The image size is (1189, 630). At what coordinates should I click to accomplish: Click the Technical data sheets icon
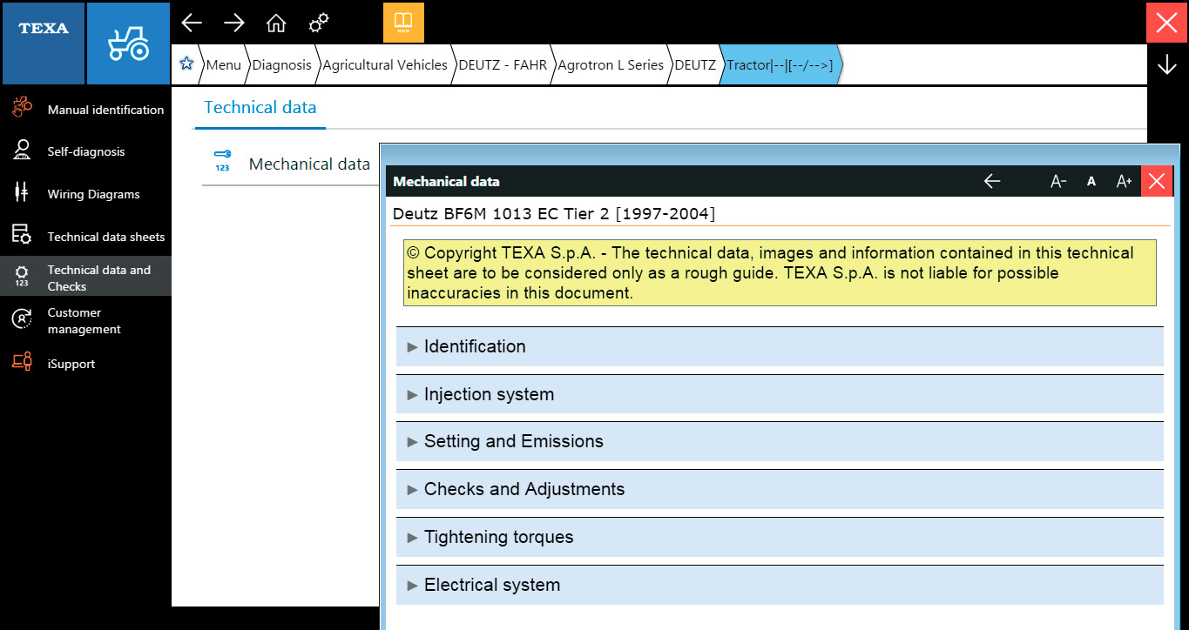[x=22, y=235]
